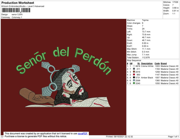This screenshot has width=180, height=139.
Task: Click thread code '1147'
Action: [157, 75]
